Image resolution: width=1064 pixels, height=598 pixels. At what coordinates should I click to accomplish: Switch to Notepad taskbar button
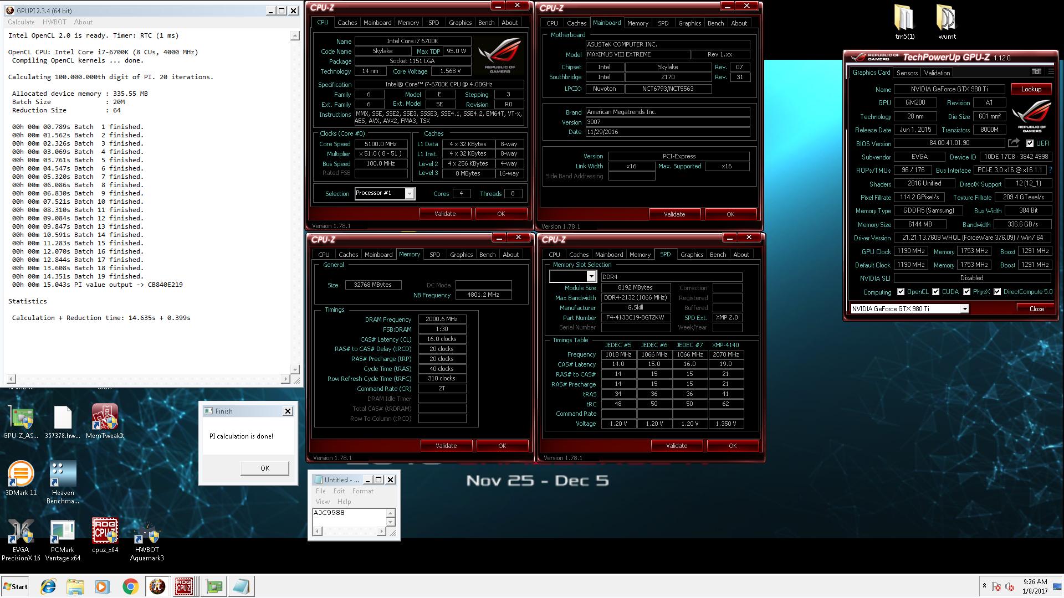pyautogui.click(x=241, y=586)
